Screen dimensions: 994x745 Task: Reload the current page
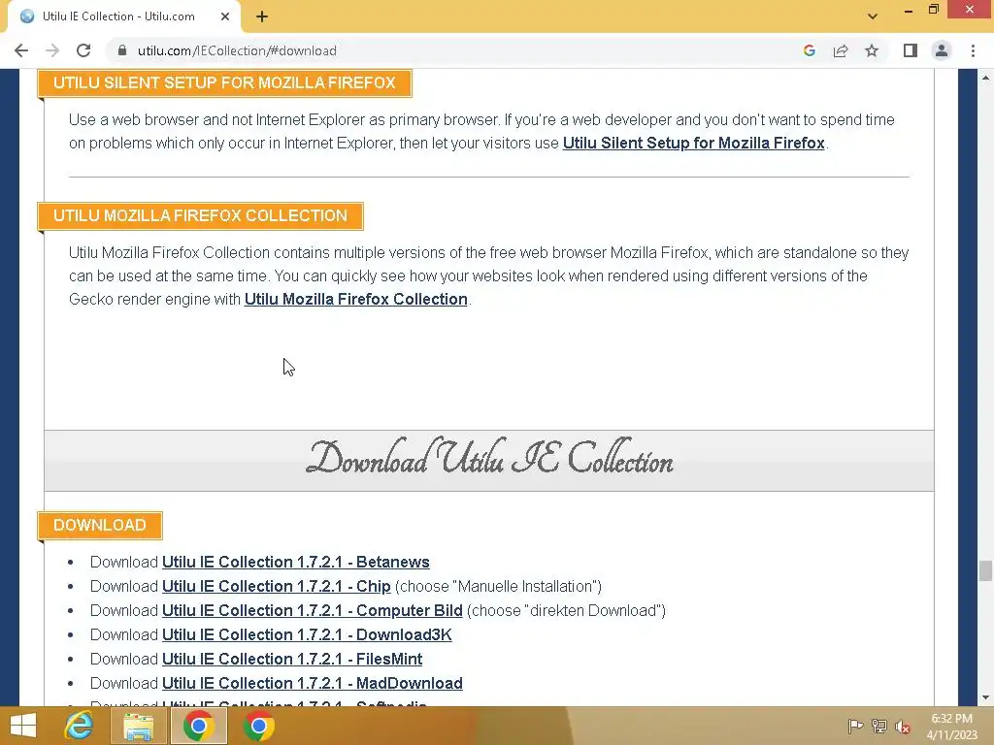point(83,50)
